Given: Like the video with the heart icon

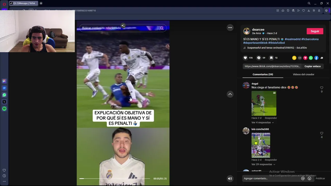Looking at the screenshot, I should pyautogui.click(x=245, y=58).
